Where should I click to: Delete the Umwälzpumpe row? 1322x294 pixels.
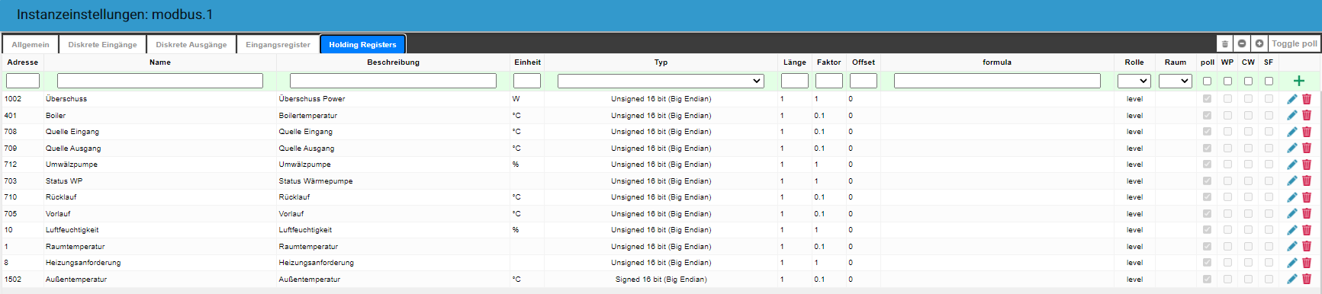click(1307, 165)
